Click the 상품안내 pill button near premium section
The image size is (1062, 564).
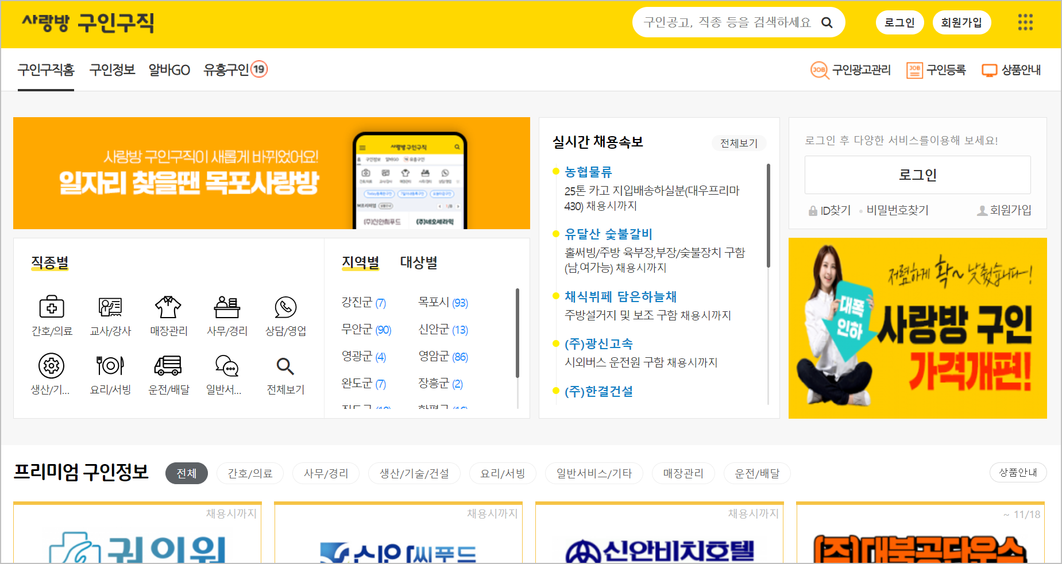tap(1018, 472)
